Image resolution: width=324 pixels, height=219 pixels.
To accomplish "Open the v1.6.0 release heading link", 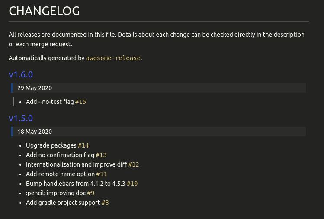I will [21, 74].
